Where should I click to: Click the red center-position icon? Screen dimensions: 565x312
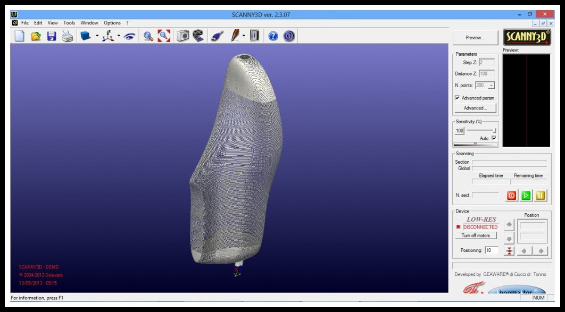pyautogui.click(x=509, y=251)
